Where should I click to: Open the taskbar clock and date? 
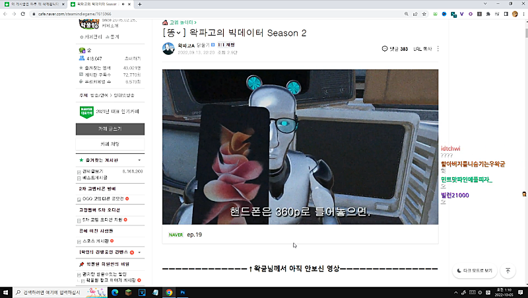504,292
